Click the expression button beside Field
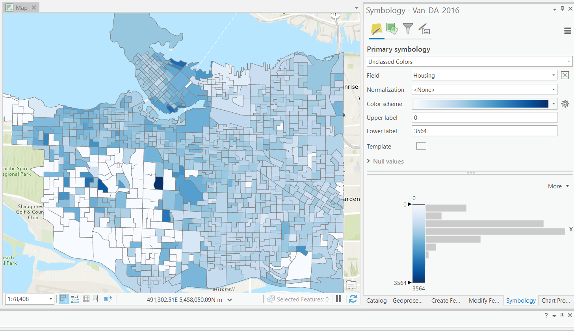Image resolution: width=574 pixels, height=331 pixels. coord(565,75)
